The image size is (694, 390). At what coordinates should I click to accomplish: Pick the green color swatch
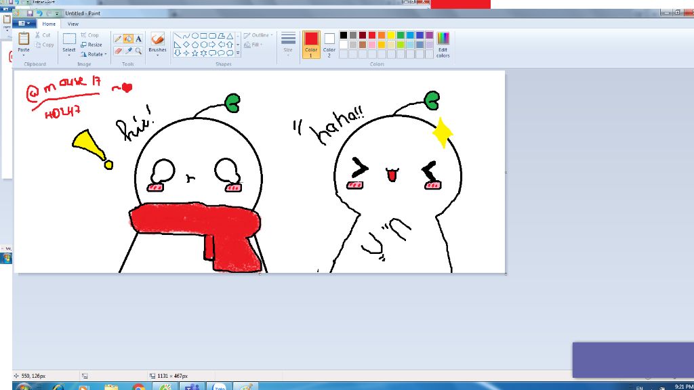[x=401, y=35]
